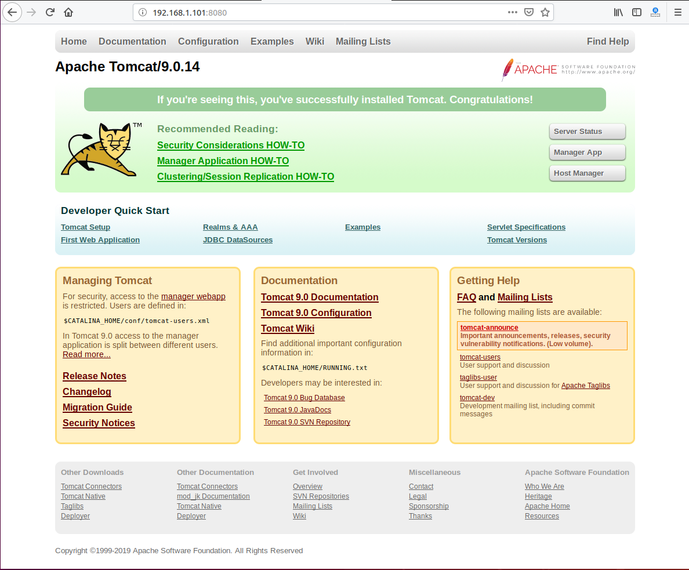The height and width of the screenshot is (570, 689).
Task: Open the Manager App button
Action: coord(587,153)
